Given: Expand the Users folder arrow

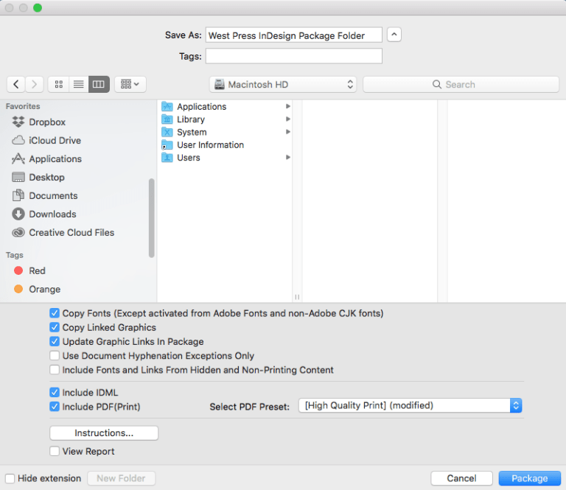Looking at the screenshot, I should (288, 157).
